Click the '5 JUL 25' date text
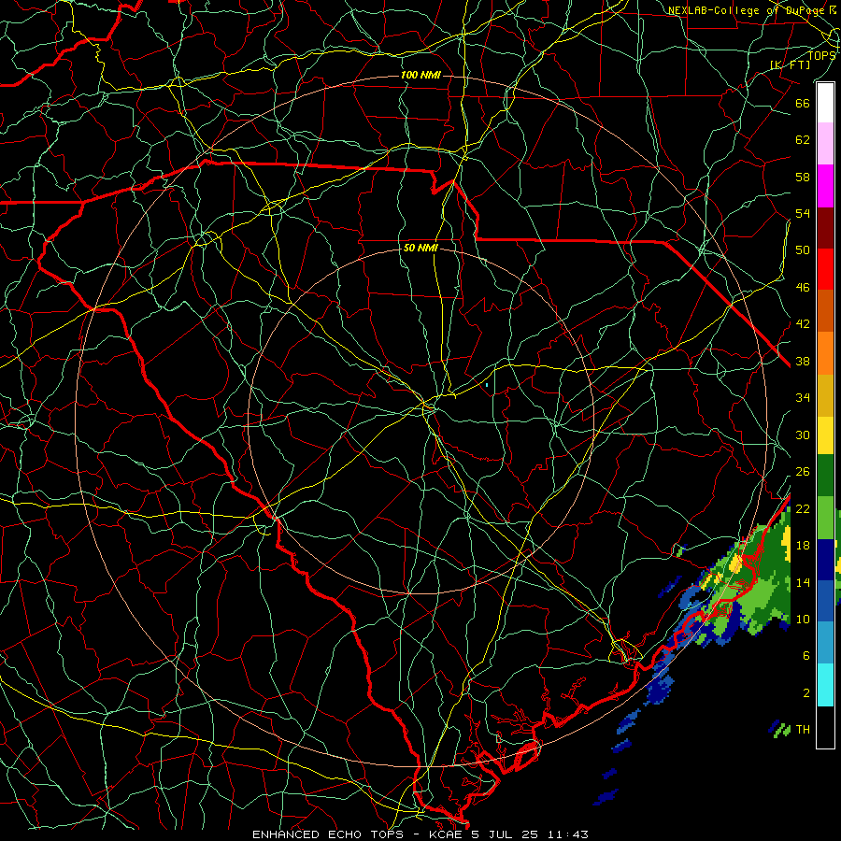The image size is (841, 841). click(506, 834)
